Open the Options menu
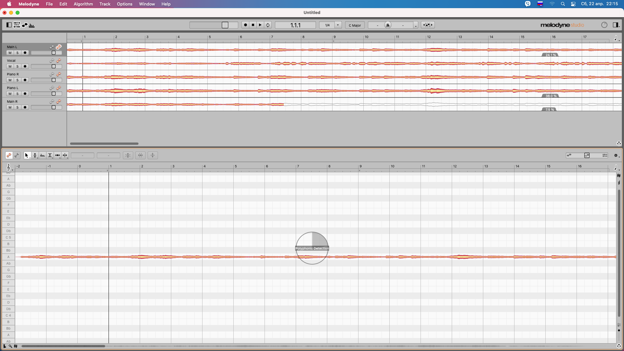Screen dimensions: 624x351 pos(124,4)
